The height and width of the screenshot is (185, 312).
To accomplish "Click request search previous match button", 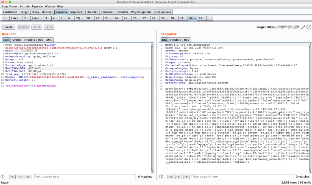I will [x=12, y=177].
